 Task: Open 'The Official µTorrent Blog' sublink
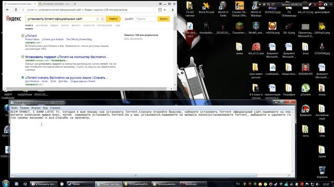click(x=79, y=39)
